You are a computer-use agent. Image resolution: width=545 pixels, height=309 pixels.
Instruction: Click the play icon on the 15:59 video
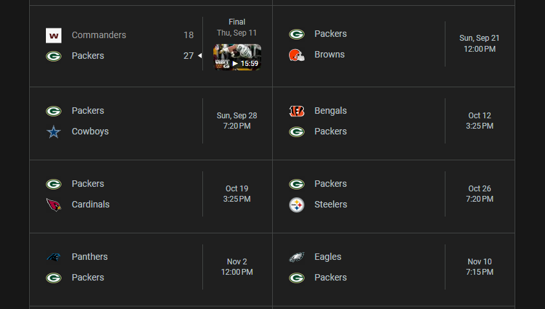(x=235, y=63)
